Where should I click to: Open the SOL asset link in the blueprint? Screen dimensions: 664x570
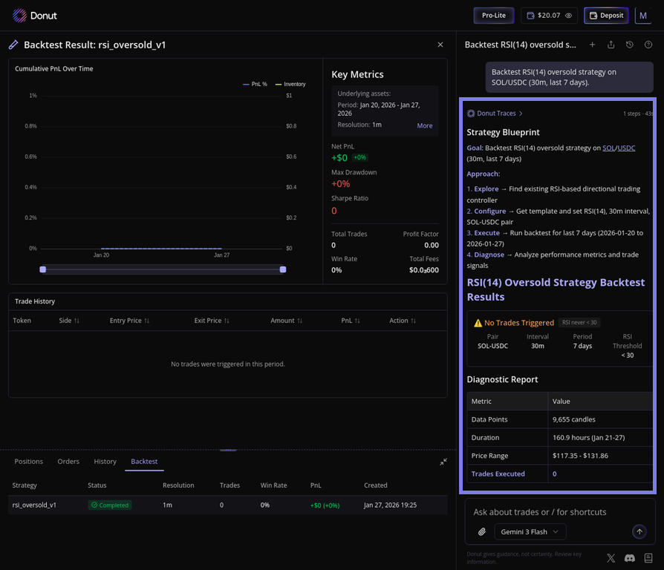pyautogui.click(x=609, y=148)
